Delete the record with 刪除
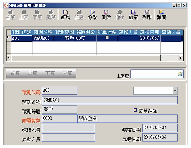This screenshot has width=191, height=148. tap(106, 15)
